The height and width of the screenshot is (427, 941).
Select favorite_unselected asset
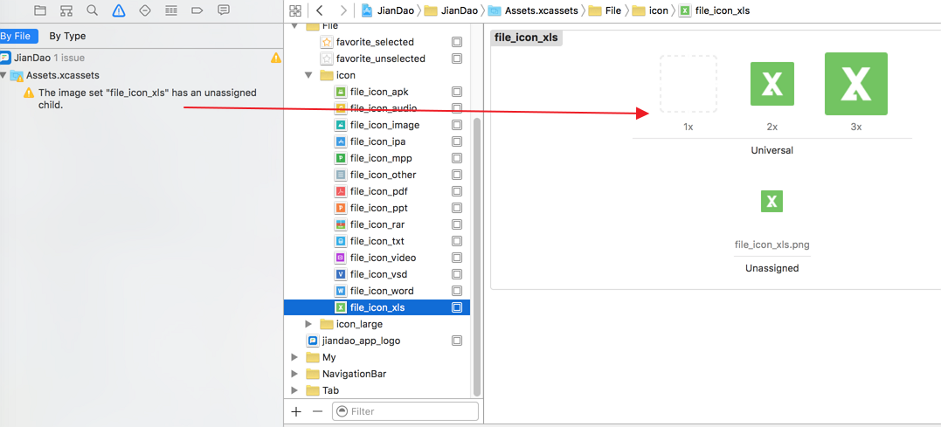373,59
